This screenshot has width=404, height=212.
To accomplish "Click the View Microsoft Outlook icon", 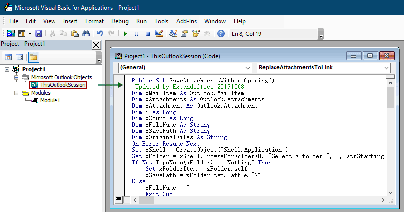I will [x=10, y=33].
